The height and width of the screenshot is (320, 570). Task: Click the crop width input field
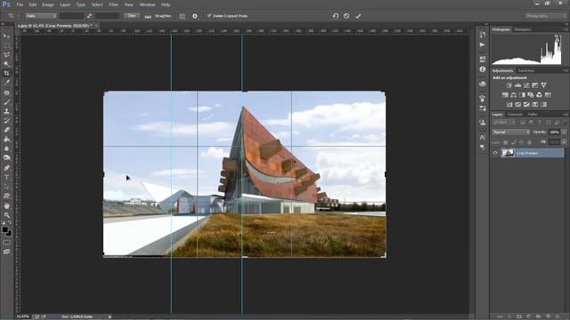click(x=71, y=16)
